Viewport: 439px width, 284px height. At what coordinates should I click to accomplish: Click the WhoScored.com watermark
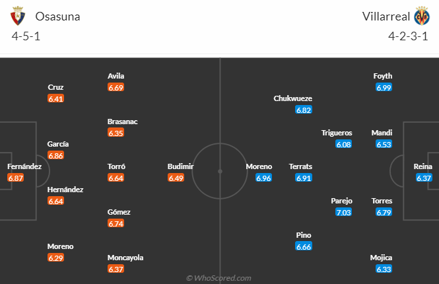pyautogui.click(x=219, y=278)
